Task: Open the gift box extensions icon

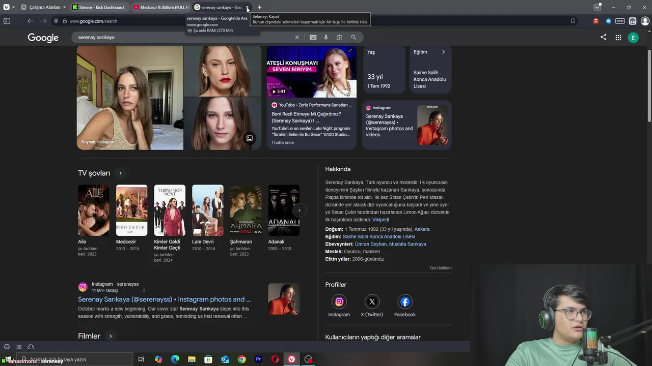Action: (x=633, y=21)
